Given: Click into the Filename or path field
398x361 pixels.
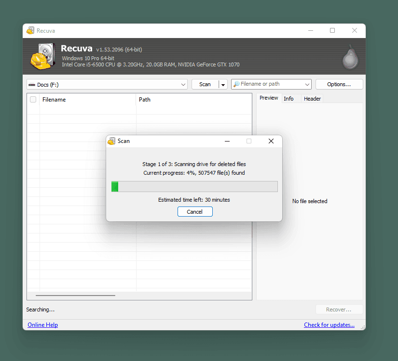Looking at the screenshot, I should click(x=271, y=84).
